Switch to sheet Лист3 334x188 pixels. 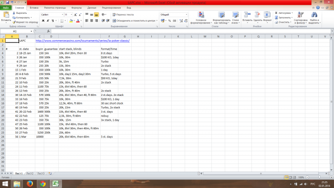(41, 174)
